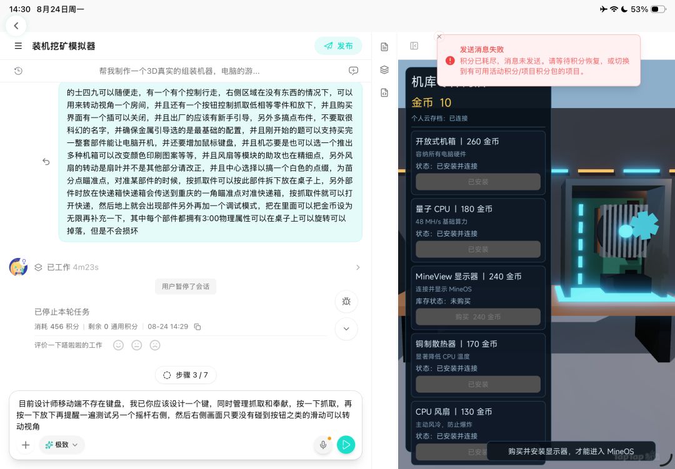
Task: Expand the 已工作 4m23s work details
Action: click(357, 267)
